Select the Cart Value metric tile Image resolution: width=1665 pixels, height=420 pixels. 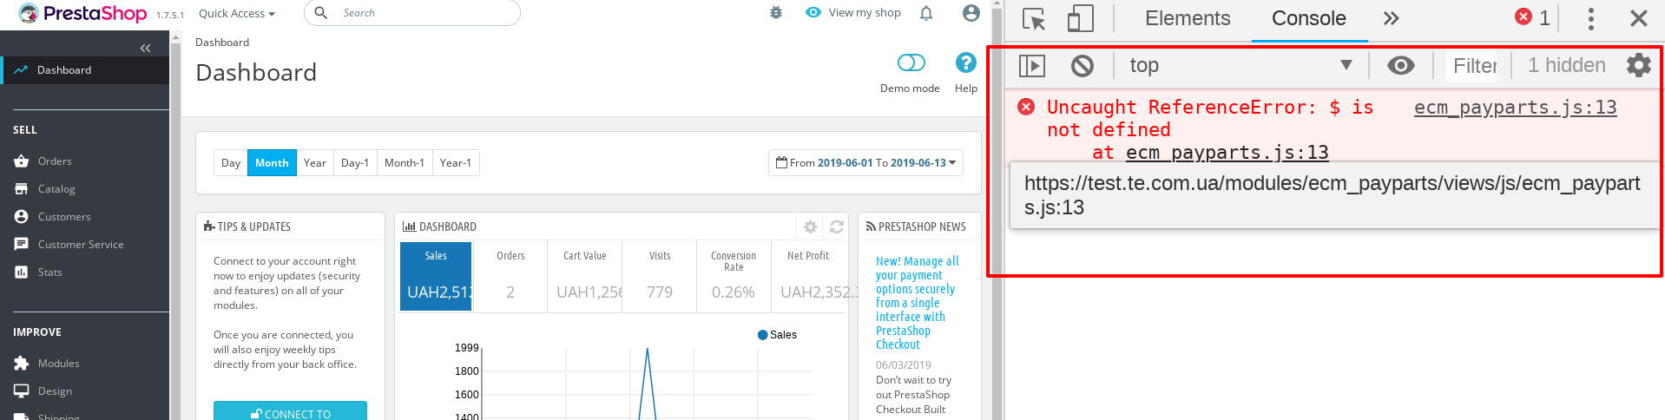[585, 276]
